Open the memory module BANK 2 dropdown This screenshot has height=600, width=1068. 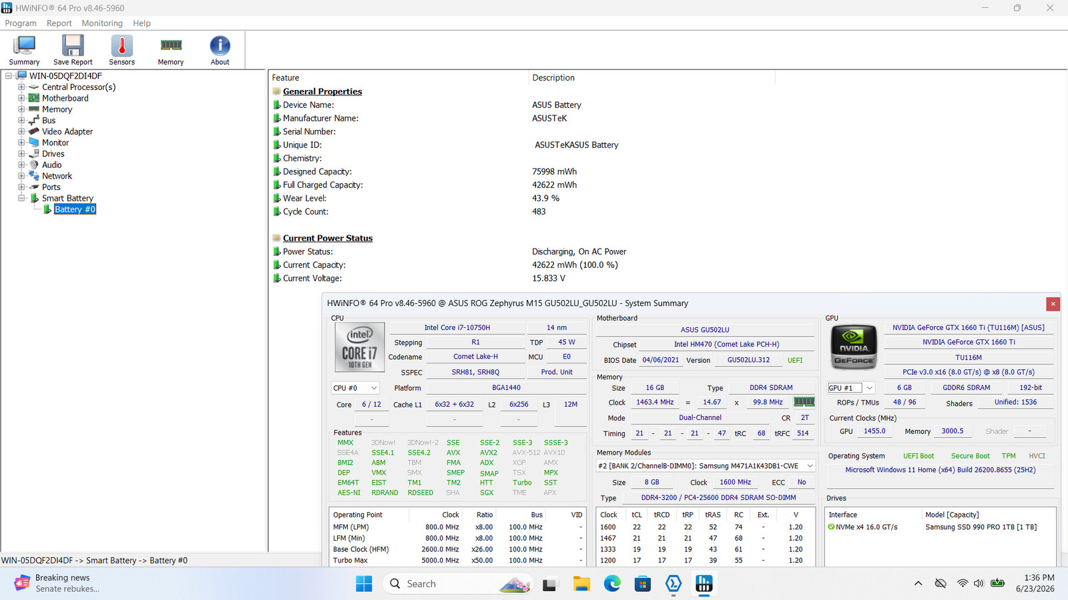[x=706, y=466]
